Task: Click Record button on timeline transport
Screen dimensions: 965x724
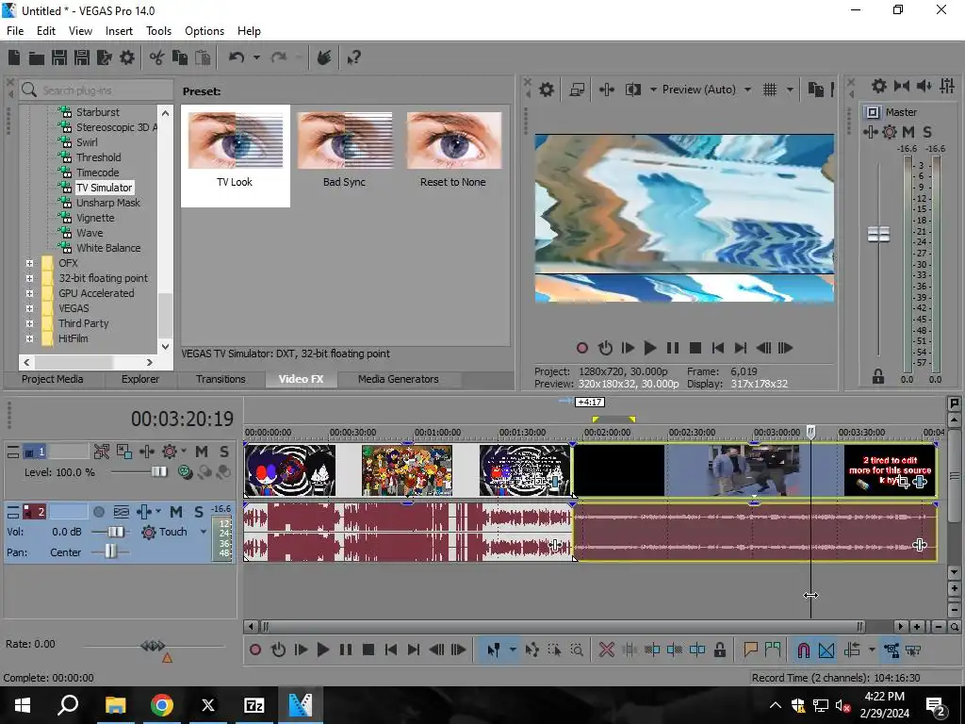Action: [254, 650]
